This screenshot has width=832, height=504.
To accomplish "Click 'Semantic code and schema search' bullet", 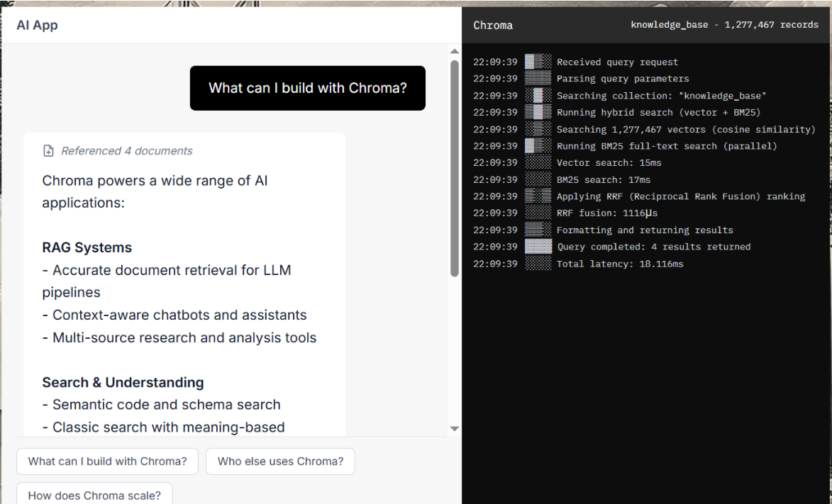I will pyautogui.click(x=161, y=405).
